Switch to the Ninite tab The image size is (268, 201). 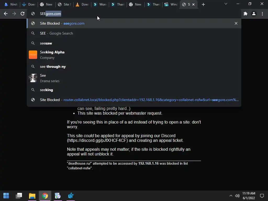point(11,4)
